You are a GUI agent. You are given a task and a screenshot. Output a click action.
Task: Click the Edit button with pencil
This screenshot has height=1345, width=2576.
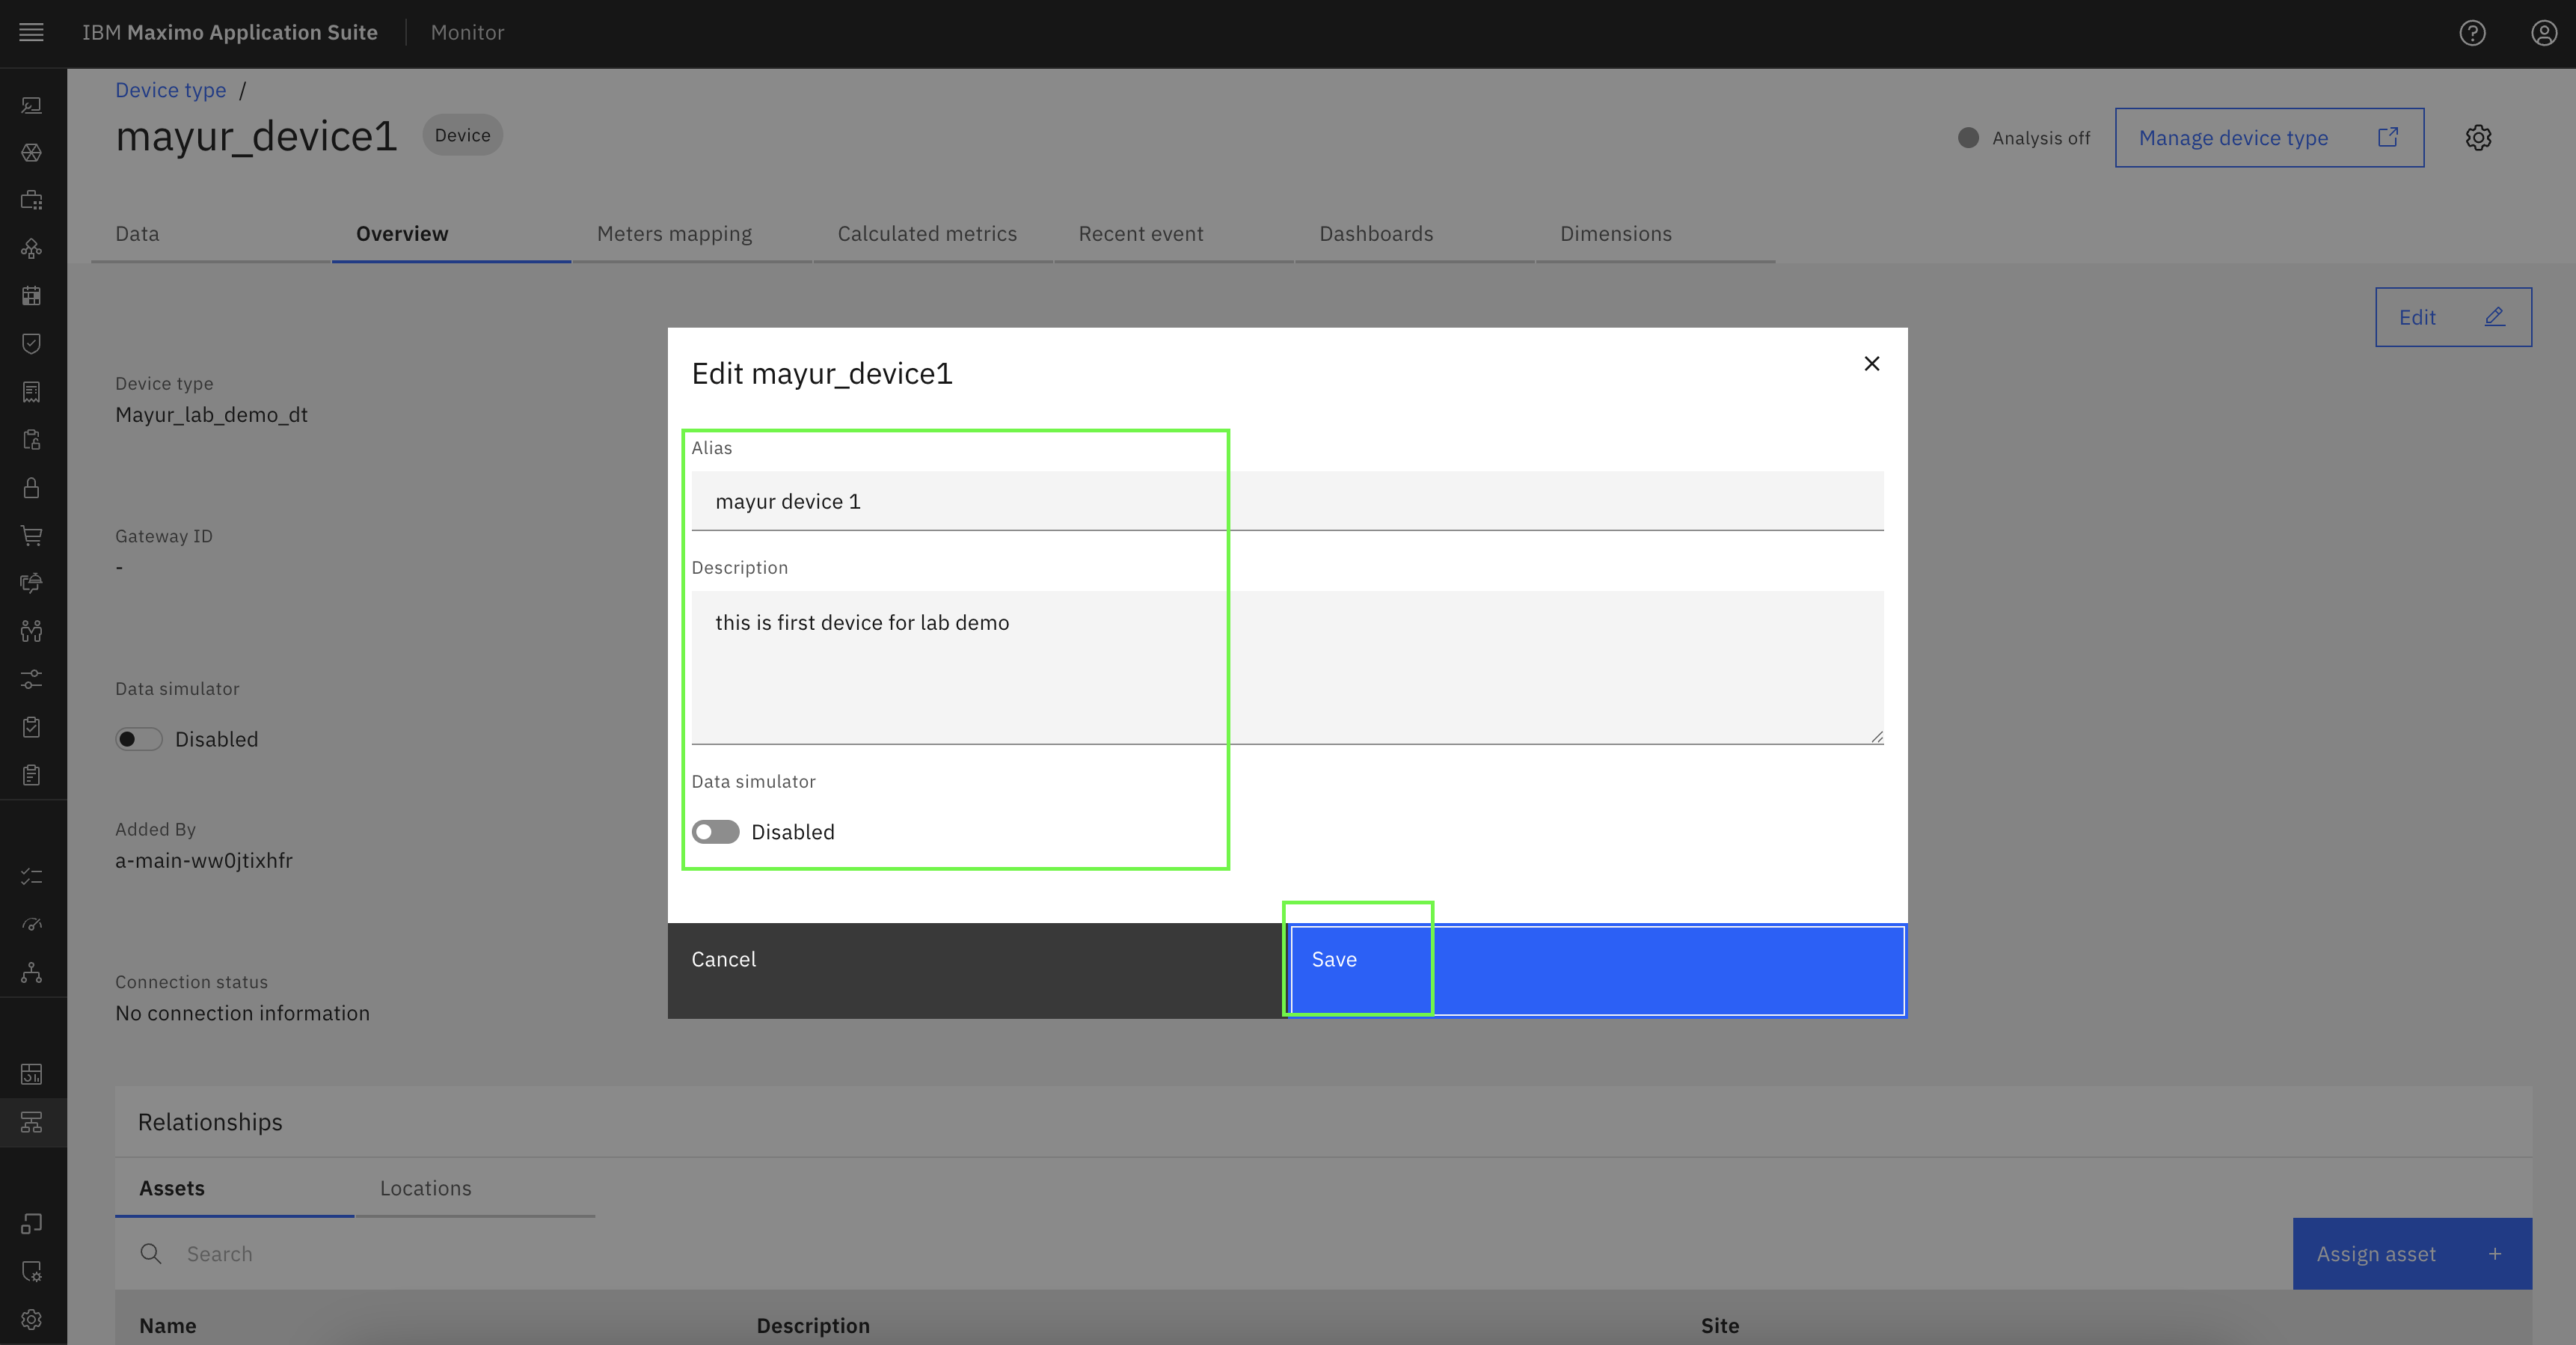2453,317
